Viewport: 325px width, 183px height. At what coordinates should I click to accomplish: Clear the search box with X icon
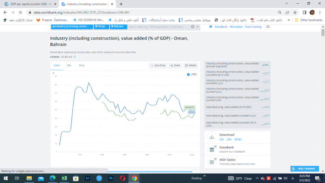pyautogui.click(x=193, y=26)
